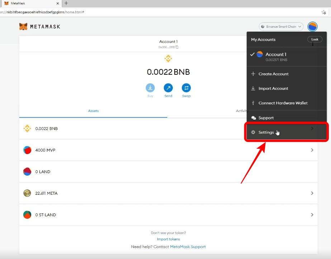Screen dimensions: 331x259
Task: Click the Import tokens link
Action: 168,239
